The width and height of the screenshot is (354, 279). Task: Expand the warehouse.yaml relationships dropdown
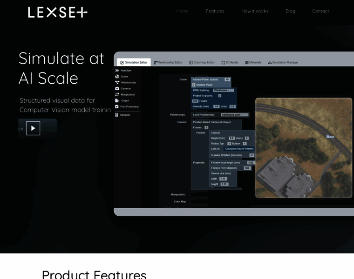[235, 114]
